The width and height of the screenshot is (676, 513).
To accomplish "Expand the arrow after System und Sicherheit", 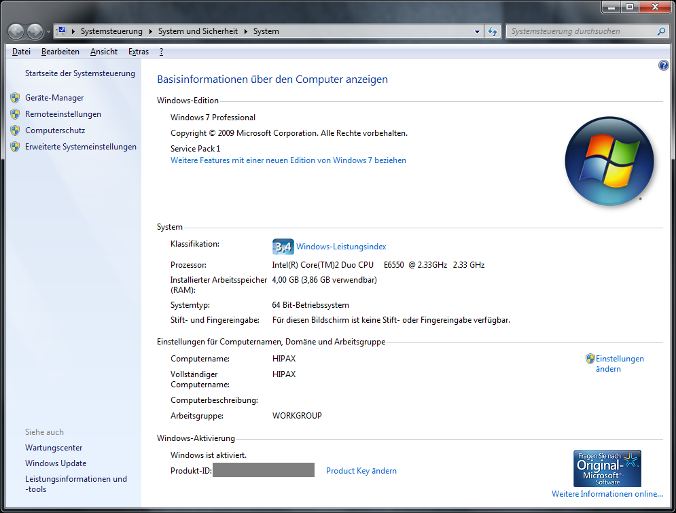I will tap(246, 31).
